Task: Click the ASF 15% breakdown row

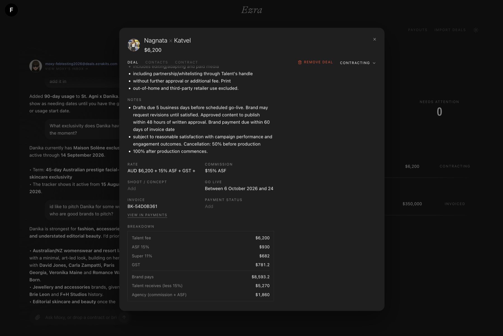Action: coord(201,247)
